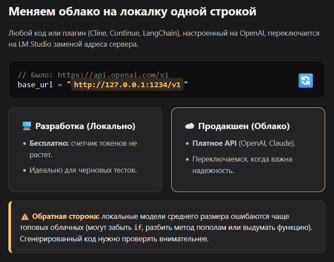Click the bold text Платное API
This screenshot has width=334, height=262.
pos(214,144)
